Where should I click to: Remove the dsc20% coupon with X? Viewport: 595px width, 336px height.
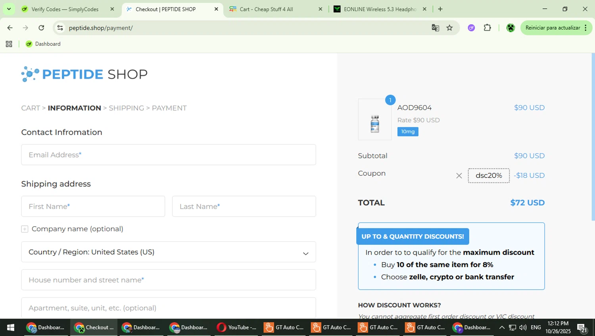[459, 176]
